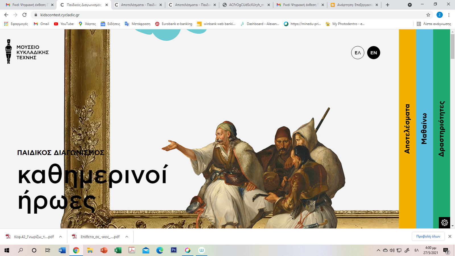
Task: Close the ACFrOgCUdScXUryh tab
Action: pyautogui.click(x=269, y=5)
